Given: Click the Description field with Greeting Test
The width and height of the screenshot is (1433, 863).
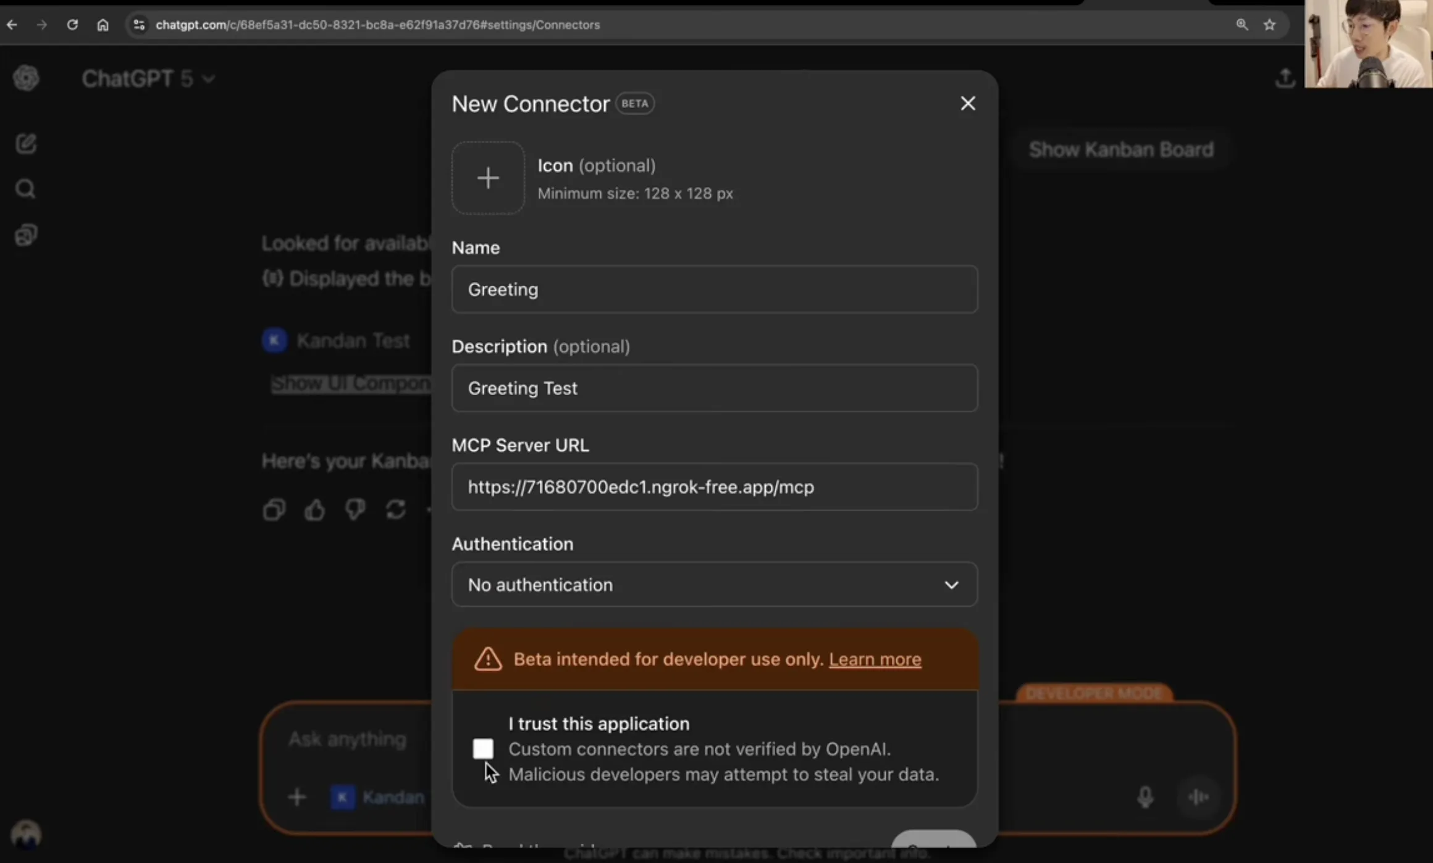Looking at the screenshot, I should coord(715,388).
